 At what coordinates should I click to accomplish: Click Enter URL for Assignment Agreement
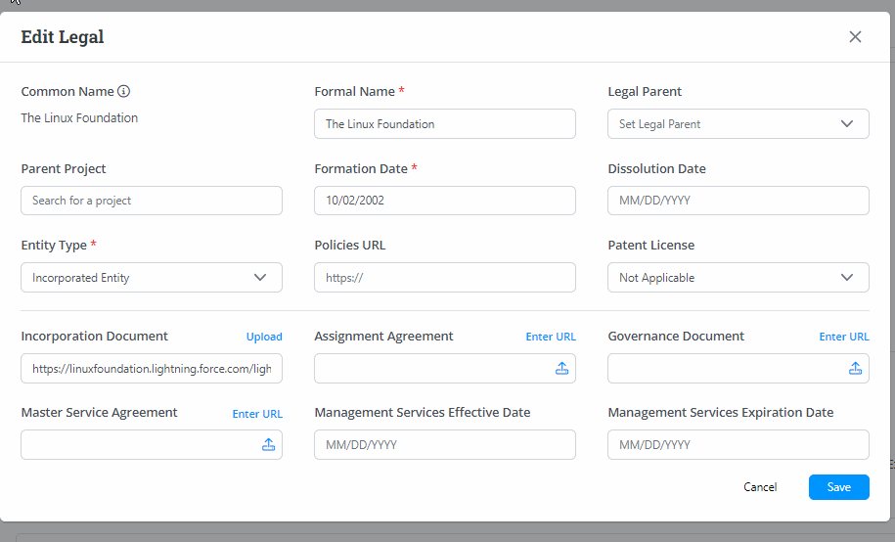(x=551, y=337)
